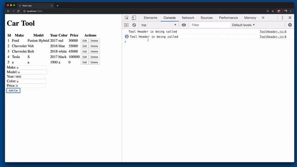This screenshot has height=167, width=297.
Task: Delete the Chevrolet Bolt row
Action: pos(94,51)
